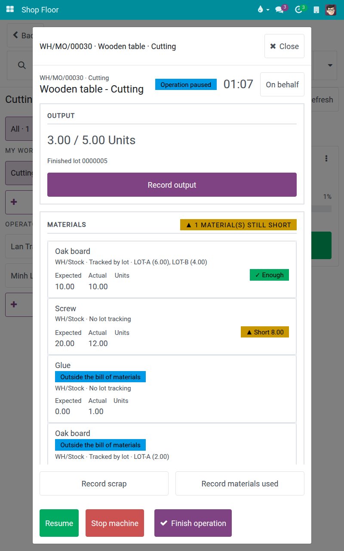Open Record scrap option
This screenshot has height=551, width=344.
104,483
